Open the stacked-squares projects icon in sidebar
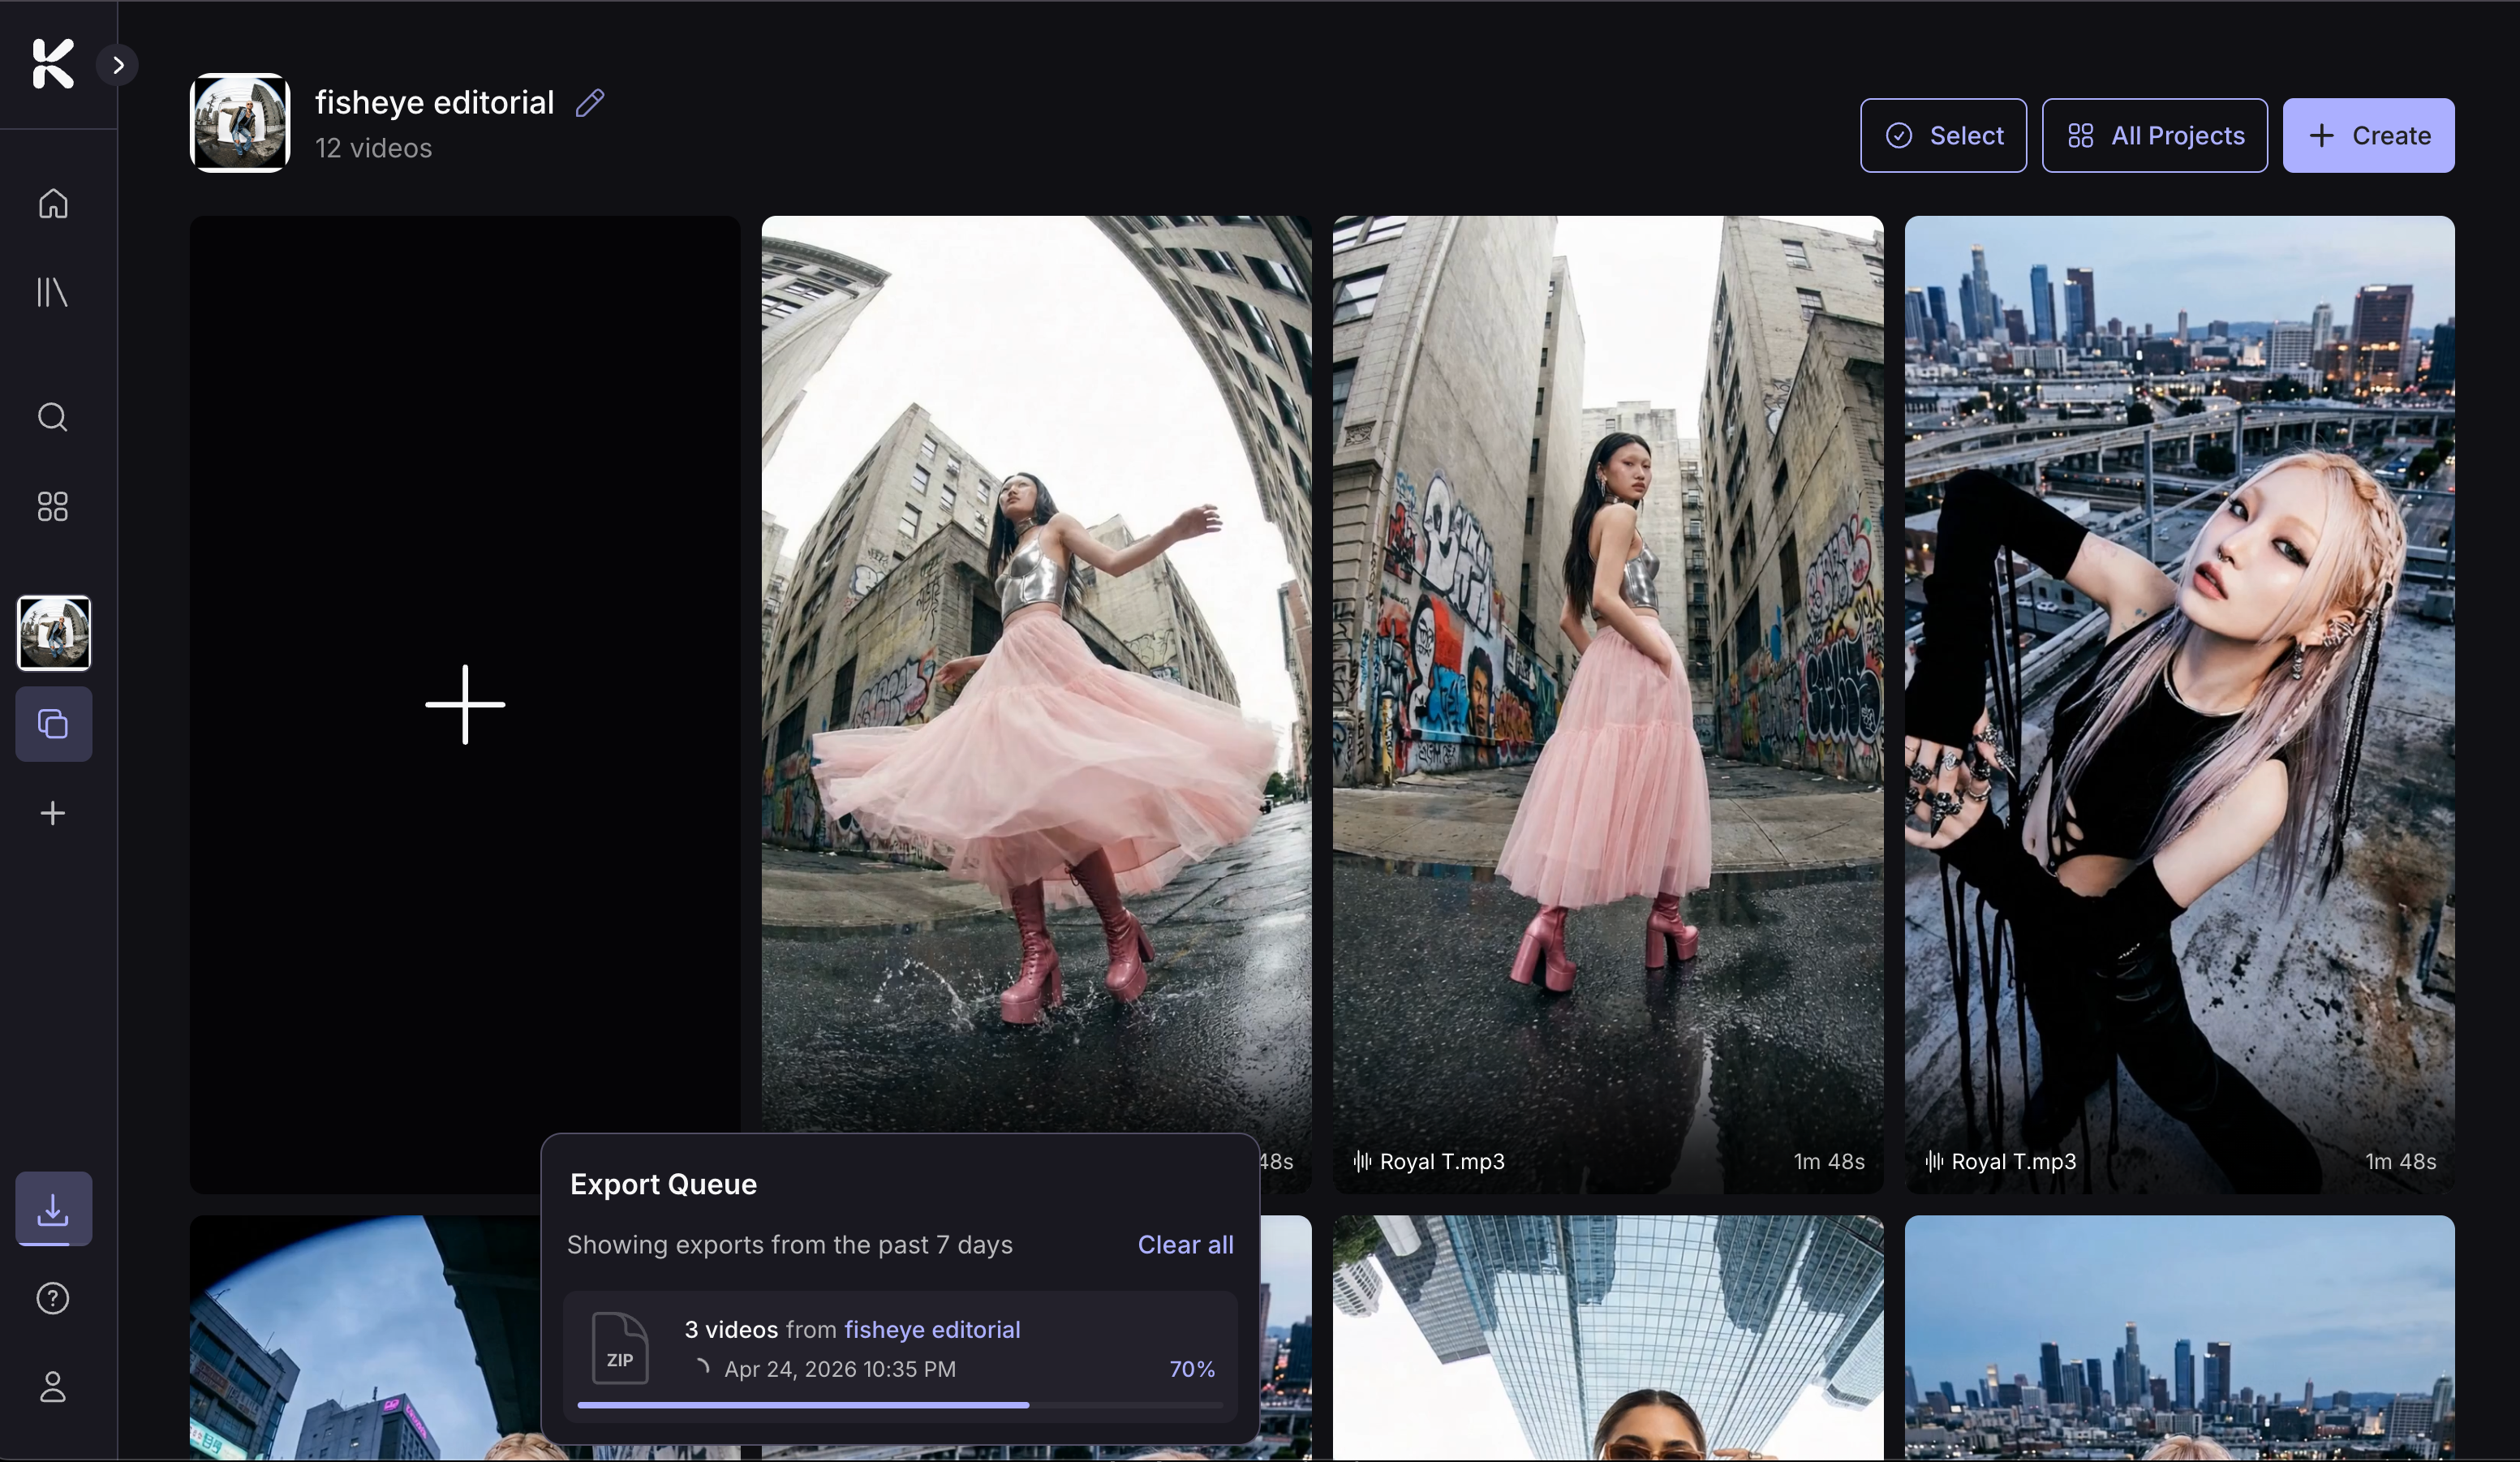The height and width of the screenshot is (1462, 2520). [x=54, y=724]
